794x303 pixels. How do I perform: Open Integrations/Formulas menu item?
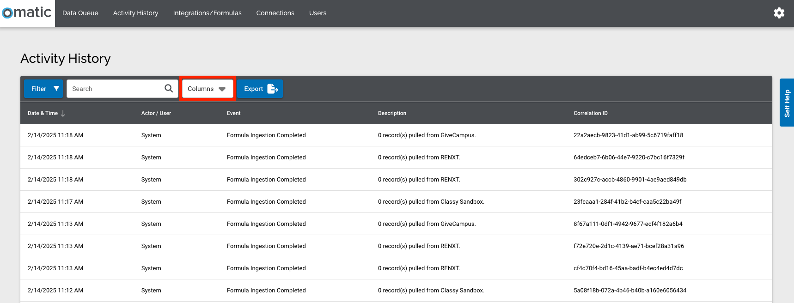point(208,13)
